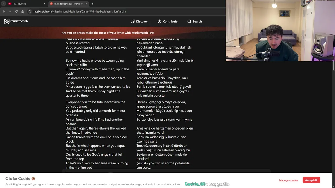
Task: Click the Search magnifier icon
Action: tap(189, 21)
